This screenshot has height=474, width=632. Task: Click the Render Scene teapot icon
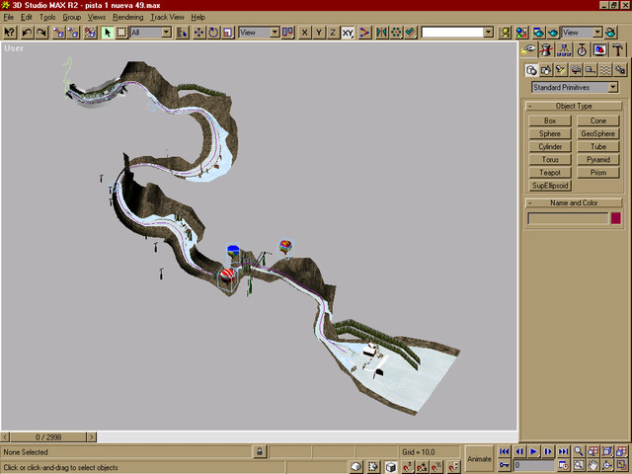point(538,33)
